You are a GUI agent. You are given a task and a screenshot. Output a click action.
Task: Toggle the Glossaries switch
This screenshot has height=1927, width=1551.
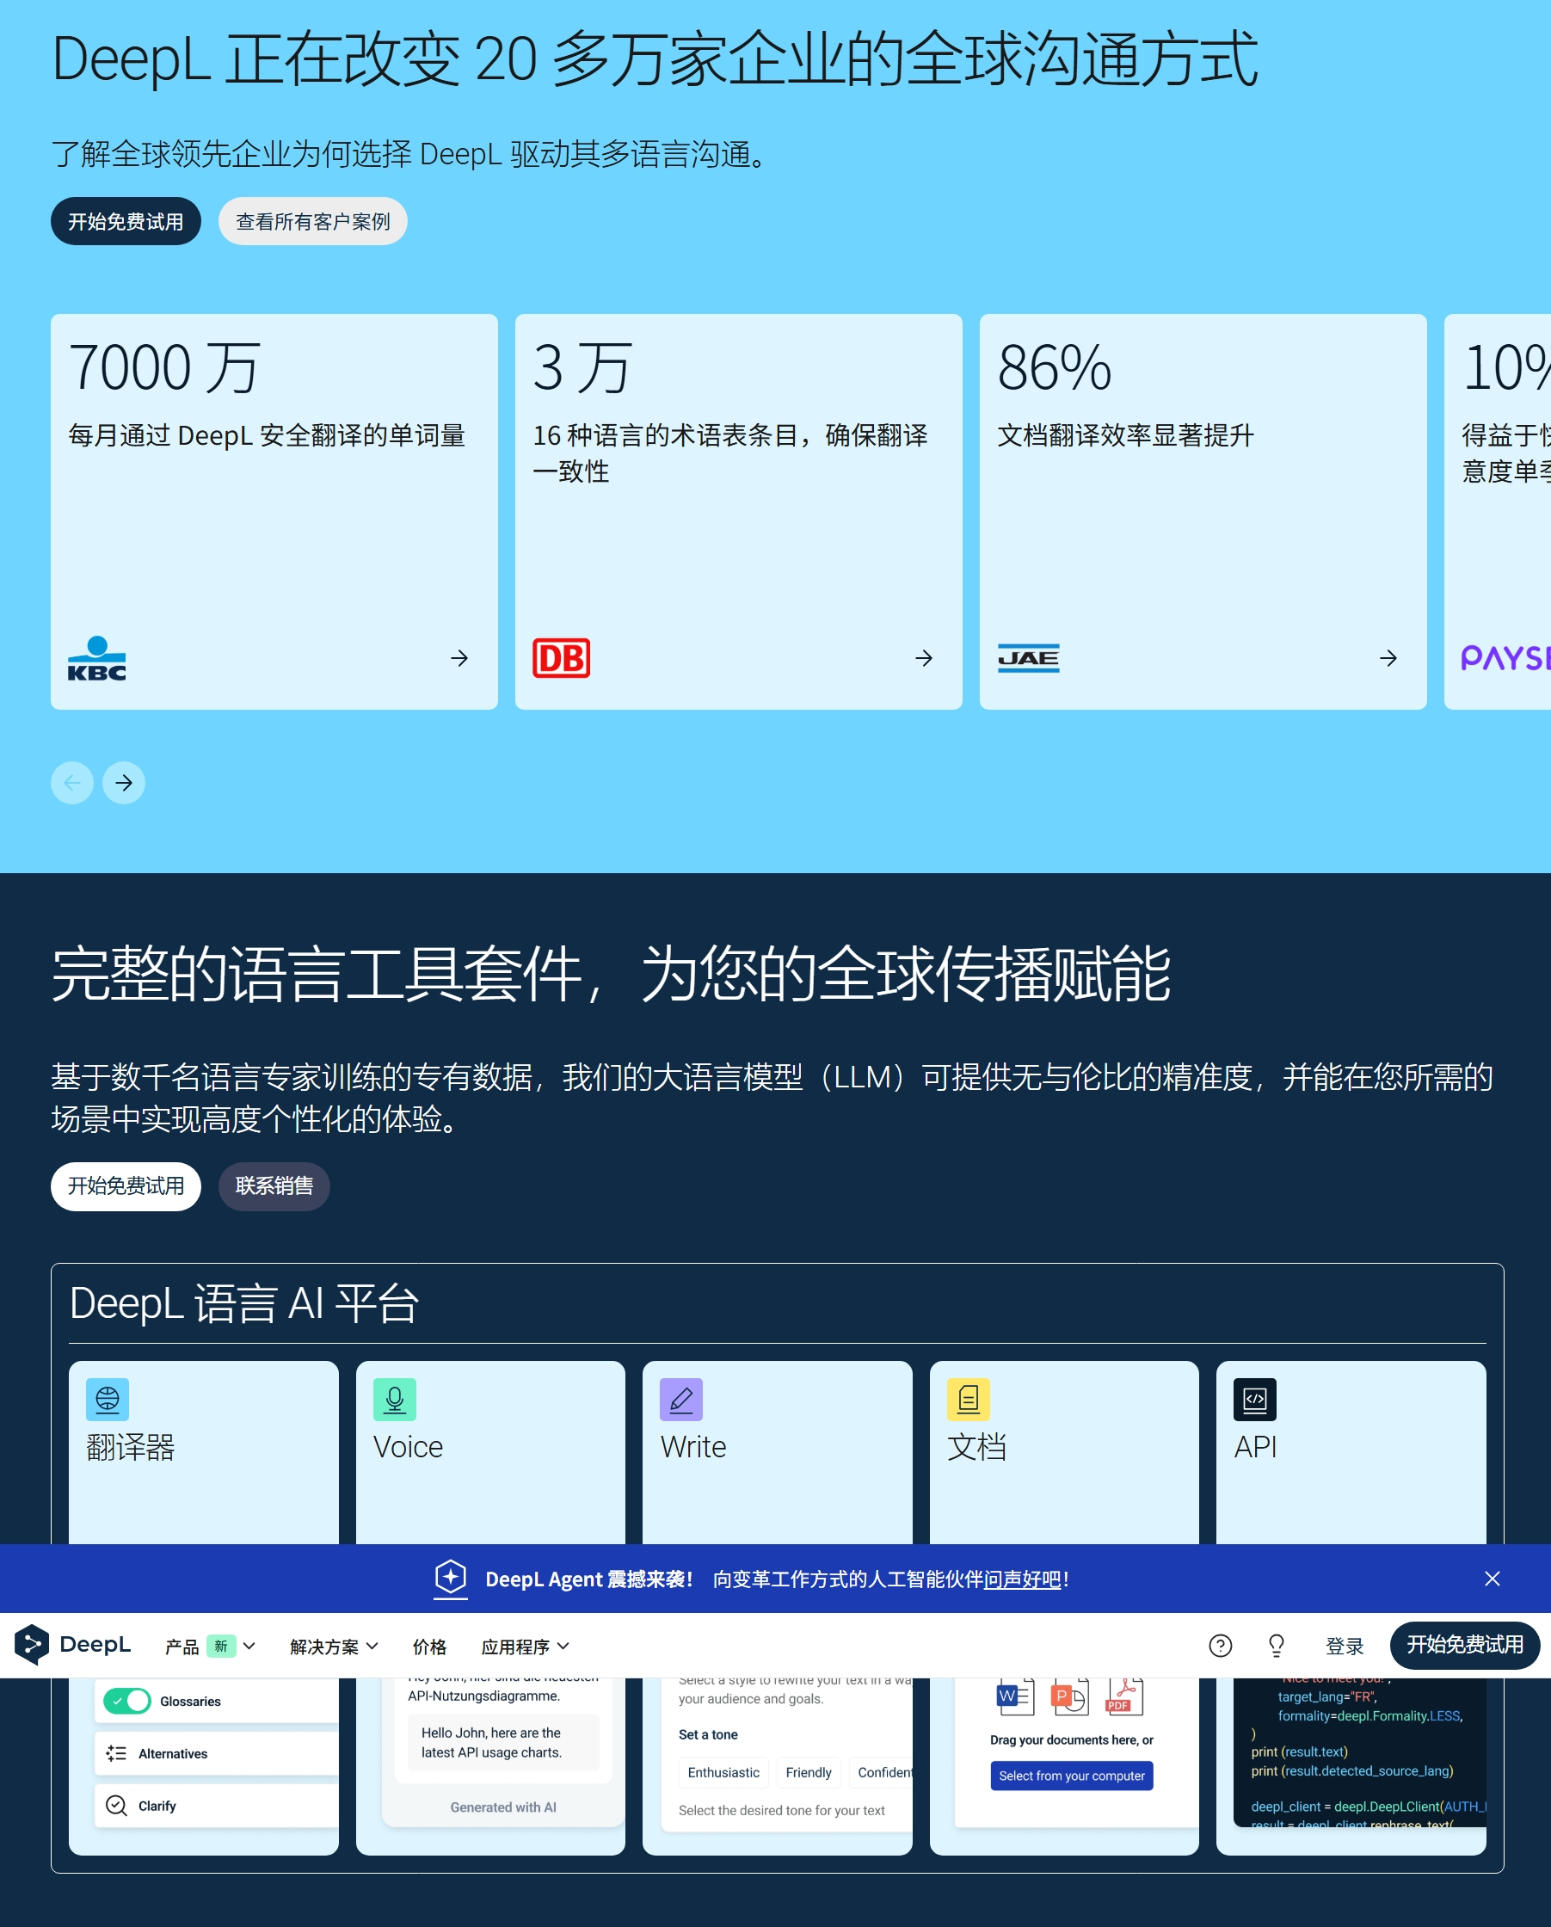127,1701
